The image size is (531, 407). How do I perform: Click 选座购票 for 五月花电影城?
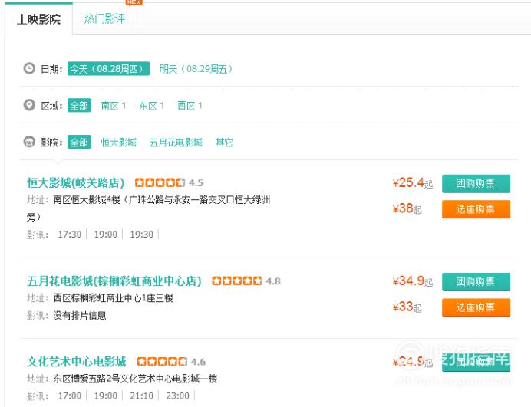pyautogui.click(x=476, y=307)
